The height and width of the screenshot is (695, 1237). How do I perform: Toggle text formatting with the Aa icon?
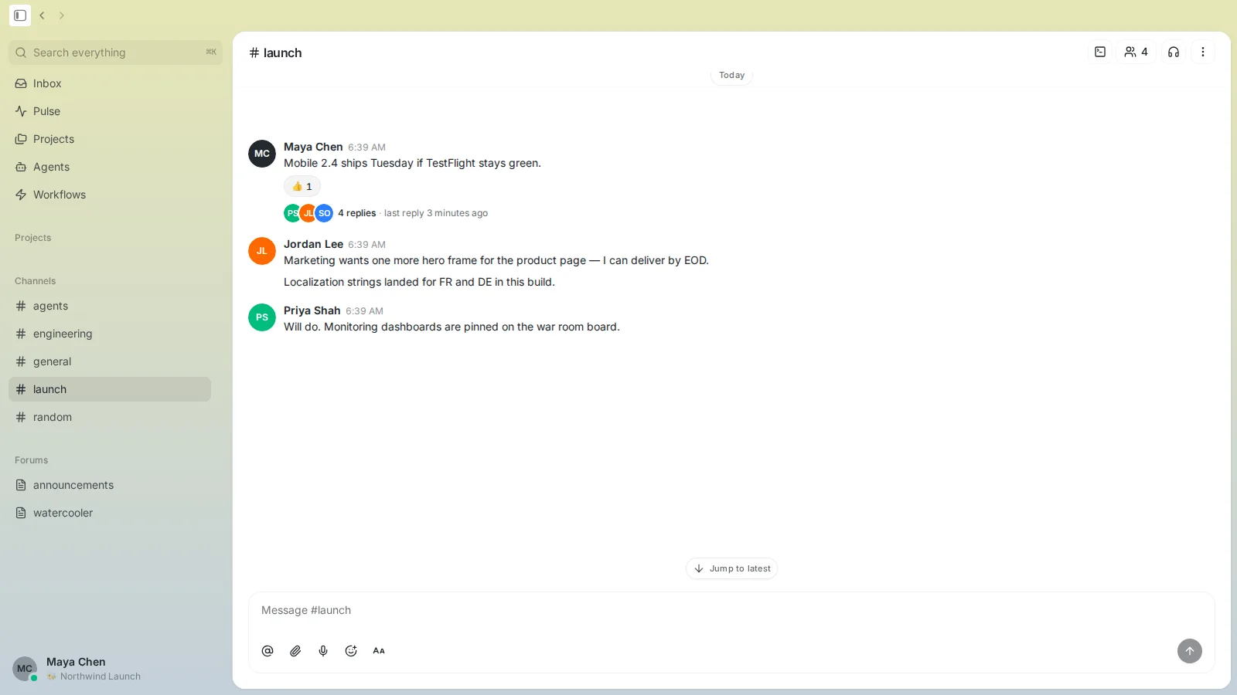(x=379, y=651)
